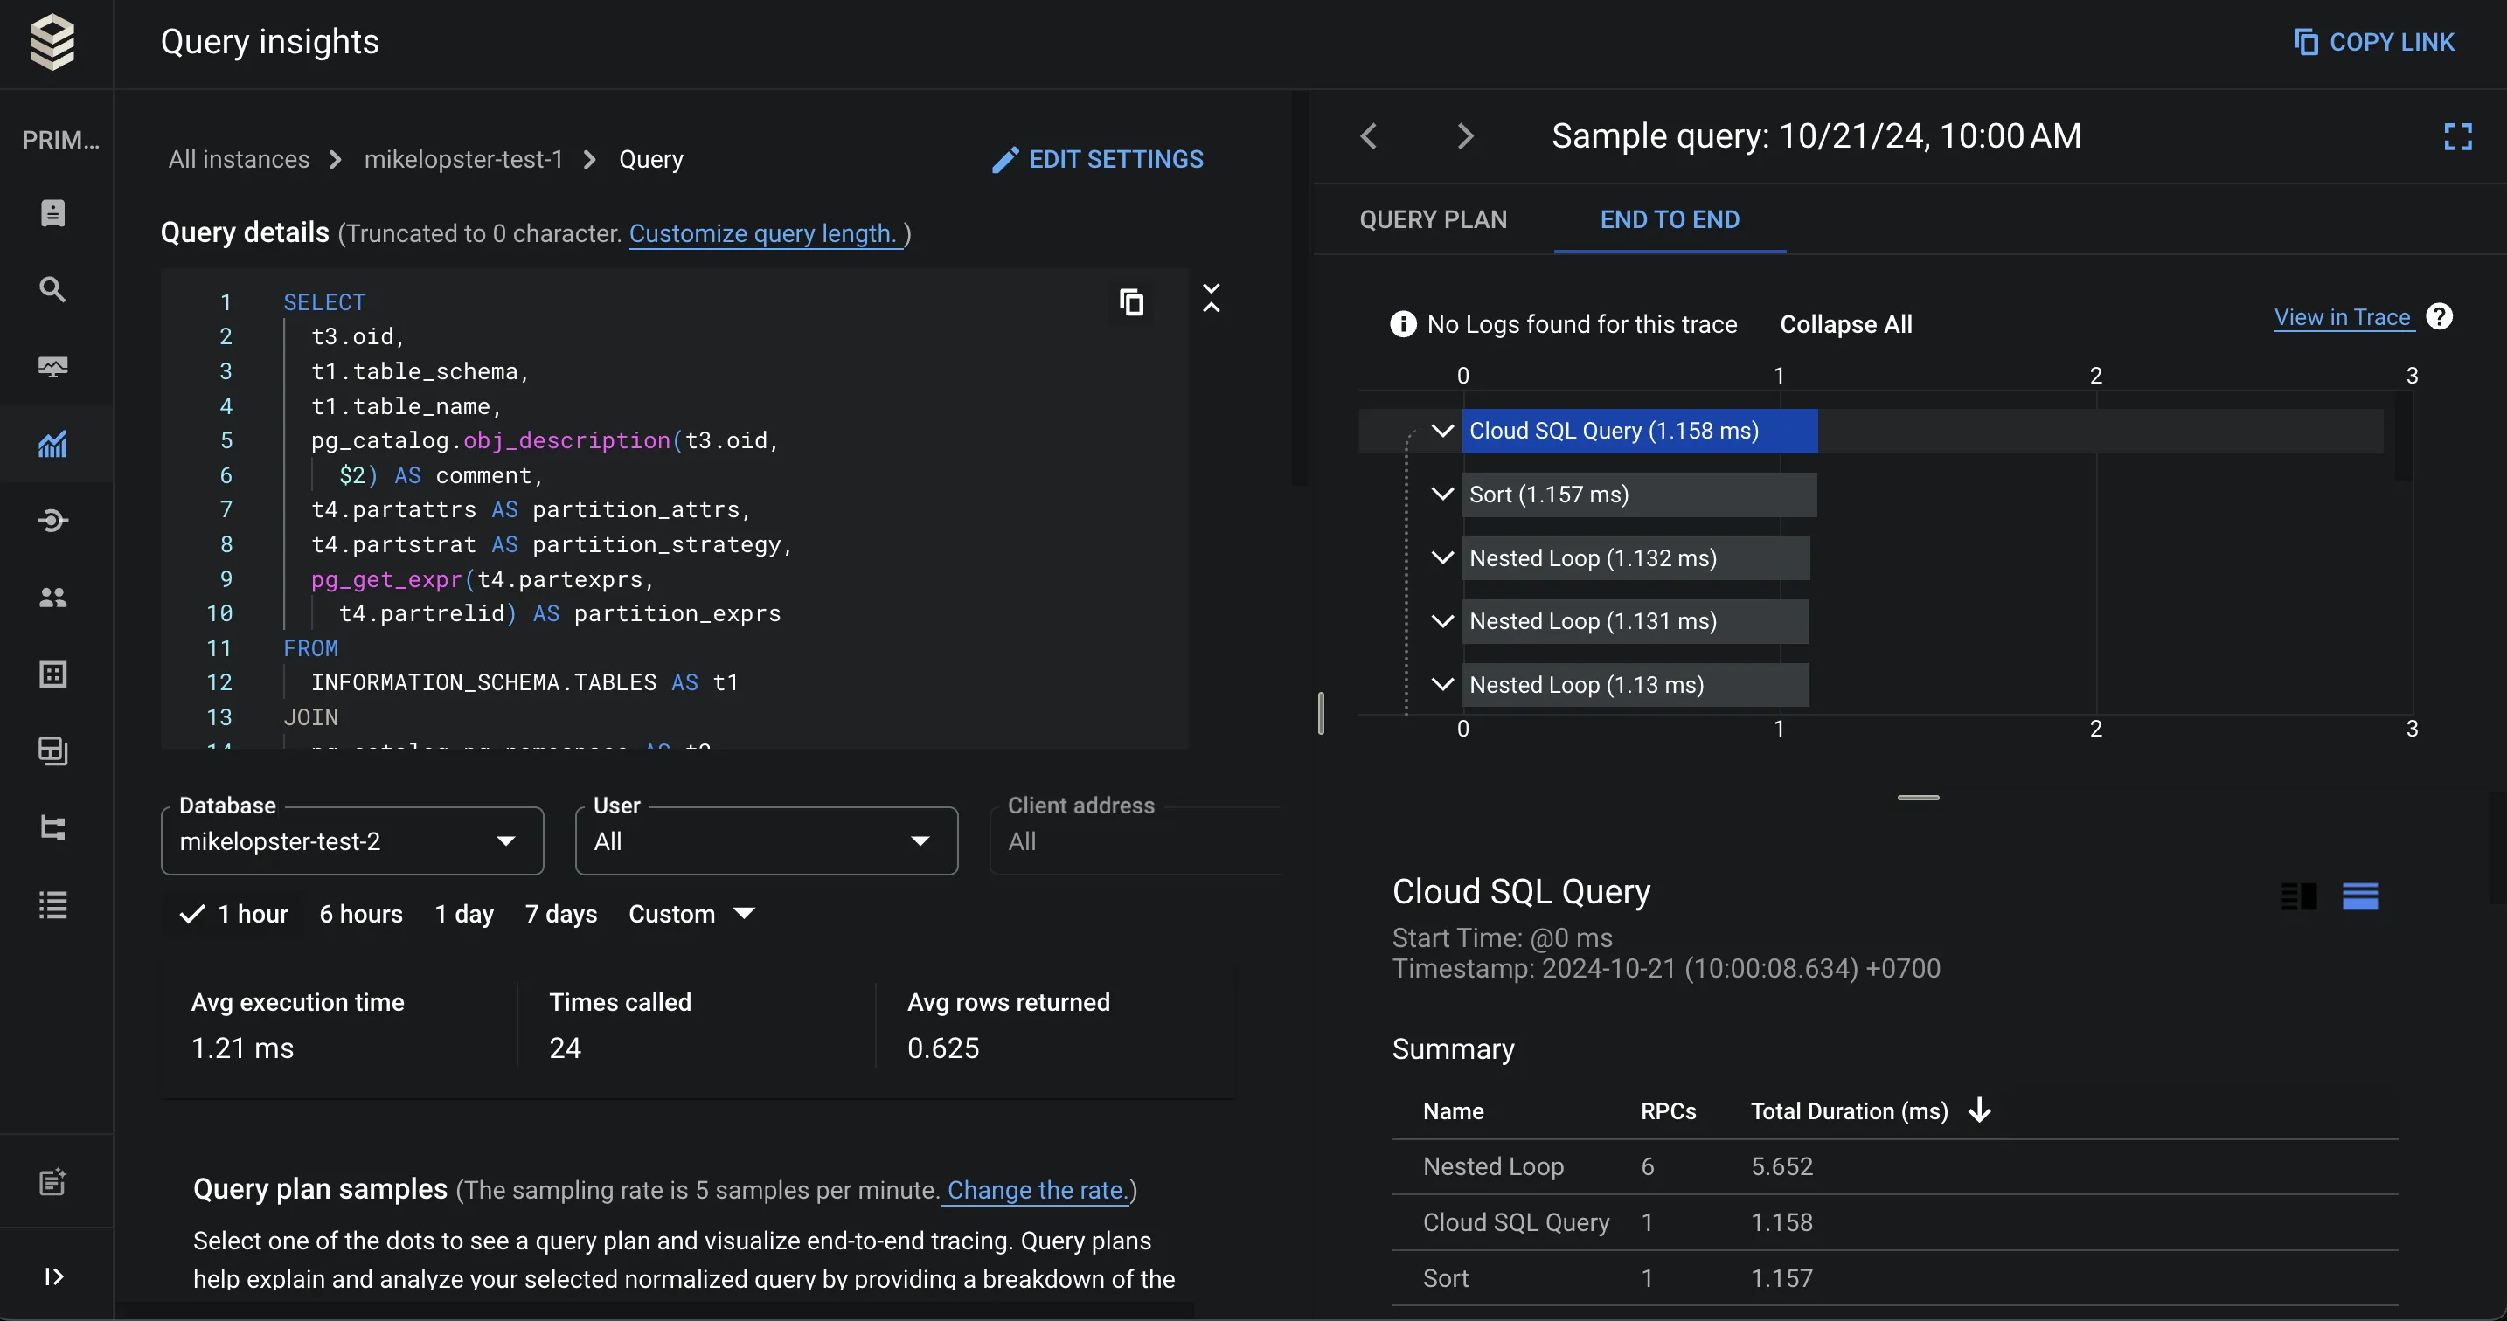2507x1321 pixels.
Task: Open Customize query length link
Action: tap(766, 233)
